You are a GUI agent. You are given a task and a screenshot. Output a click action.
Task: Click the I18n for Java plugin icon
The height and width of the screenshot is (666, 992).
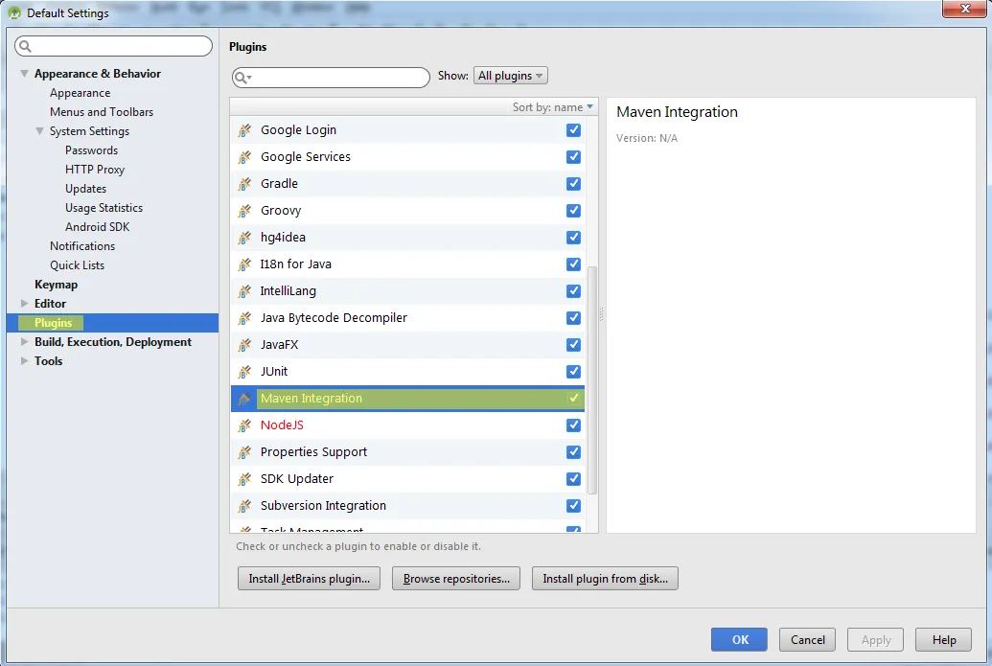[x=244, y=264]
